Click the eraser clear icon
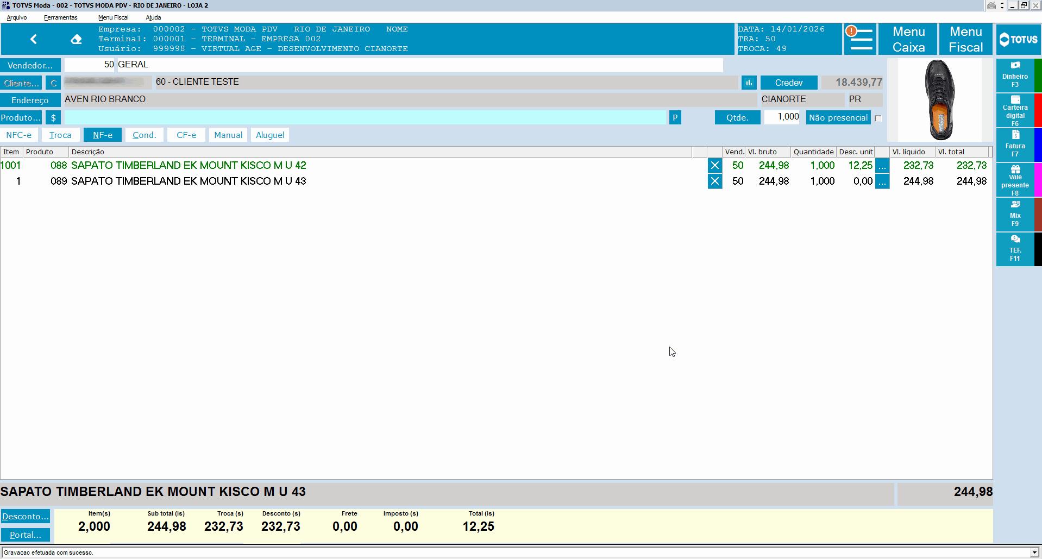Image resolution: width=1042 pixels, height=559 pixels. tap(76, 39)
